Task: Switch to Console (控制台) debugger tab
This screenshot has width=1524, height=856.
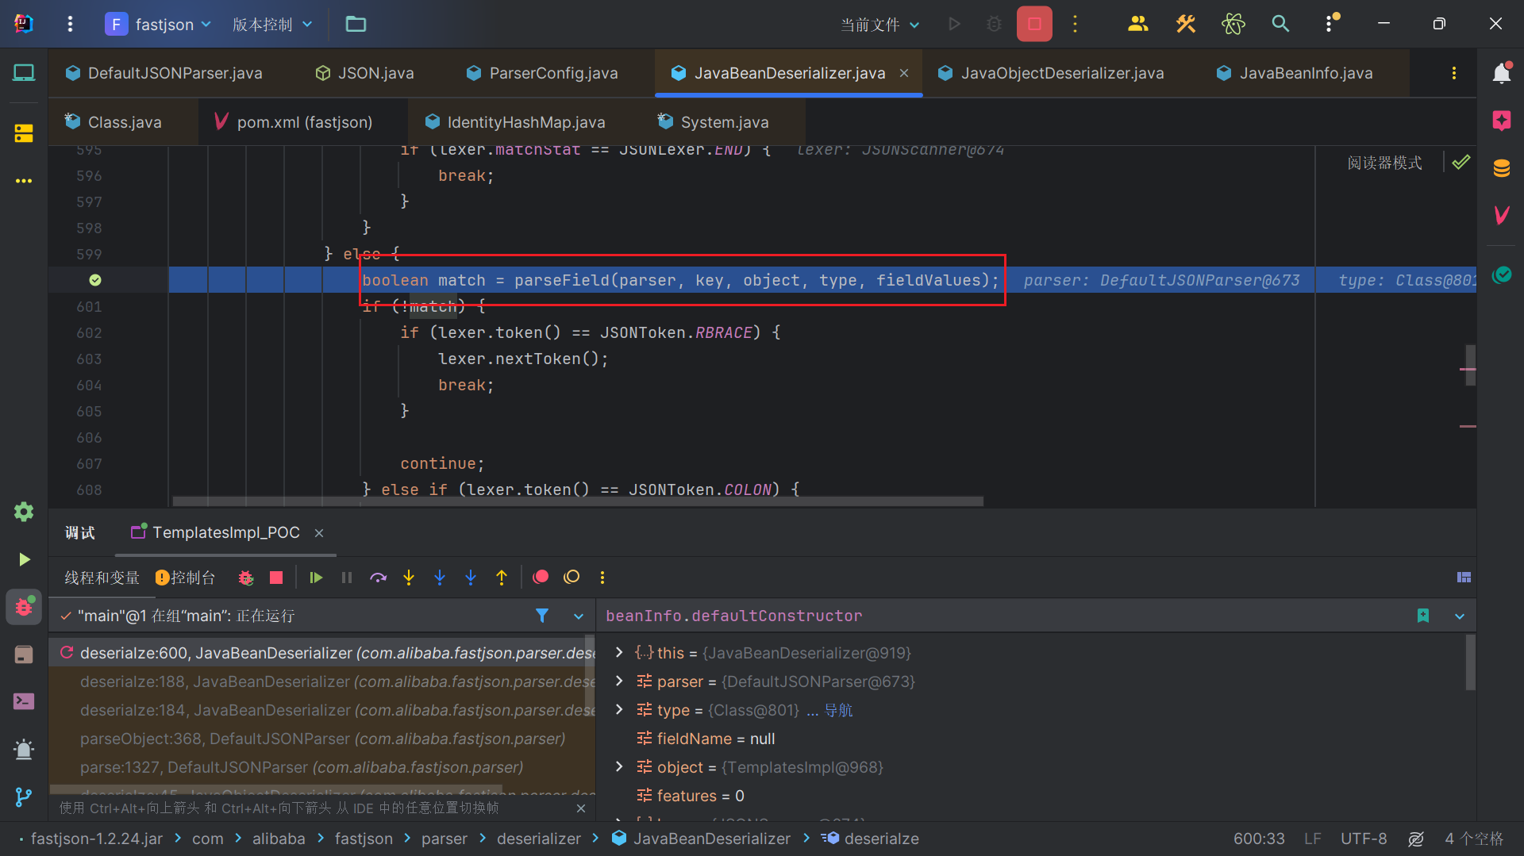Action: click(x=185, y=578)
